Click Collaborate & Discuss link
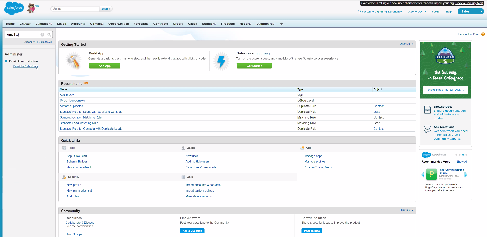The width and height of the screenshot is (487, 237). 80,223
